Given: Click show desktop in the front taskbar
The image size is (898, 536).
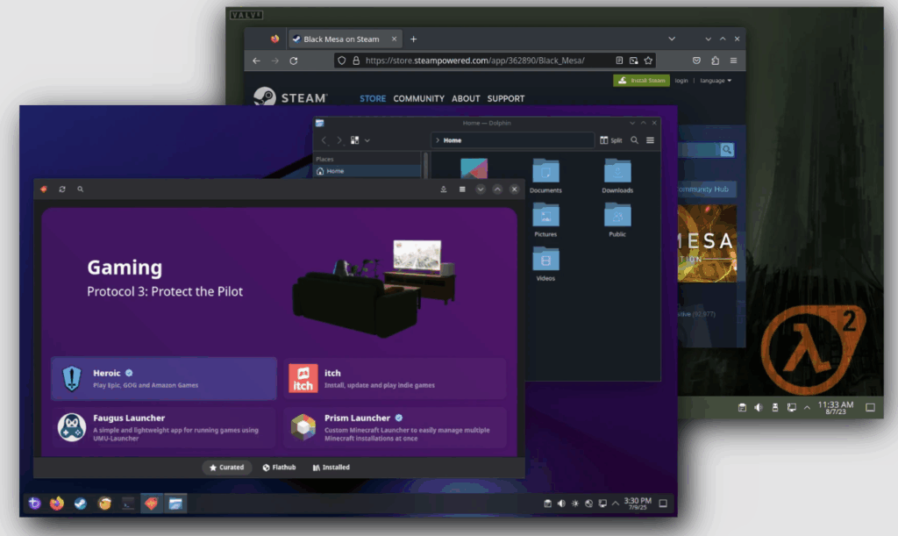Looking at the screenshot, I should pyautogui.click(x=663, y=504).
